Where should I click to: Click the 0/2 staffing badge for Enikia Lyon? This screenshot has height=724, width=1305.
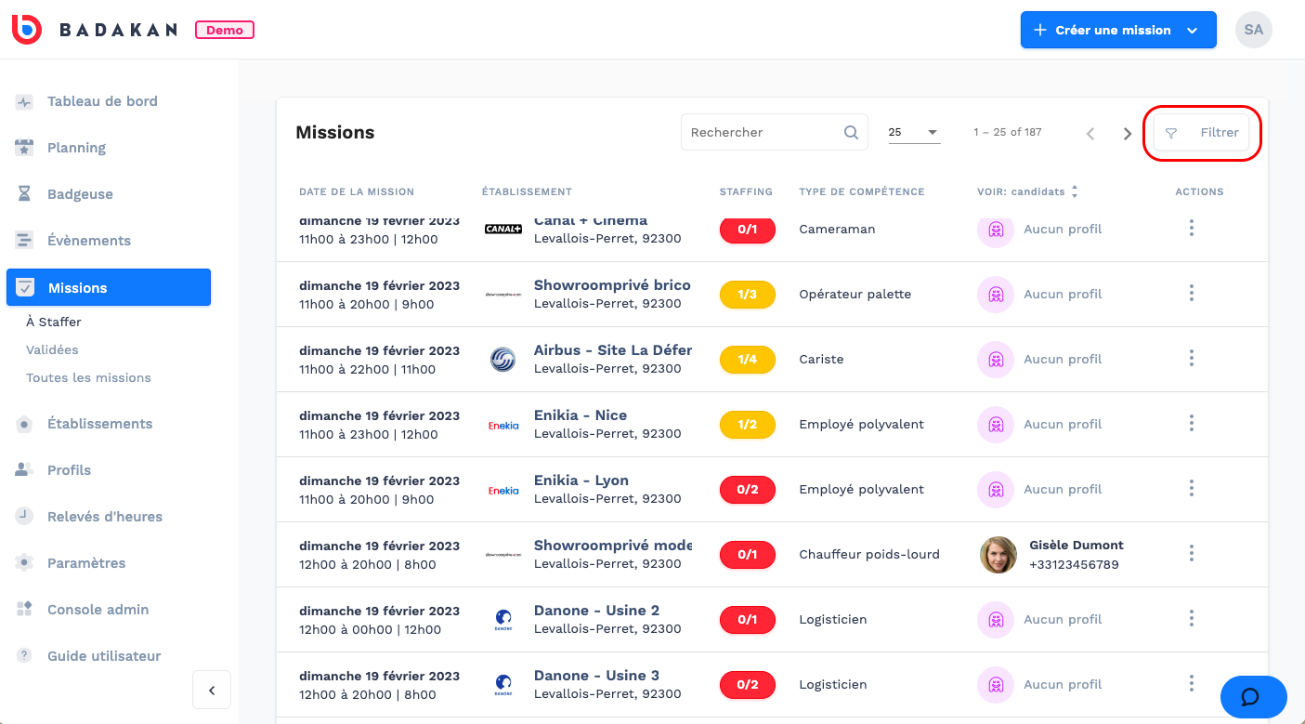pos(748,490)
